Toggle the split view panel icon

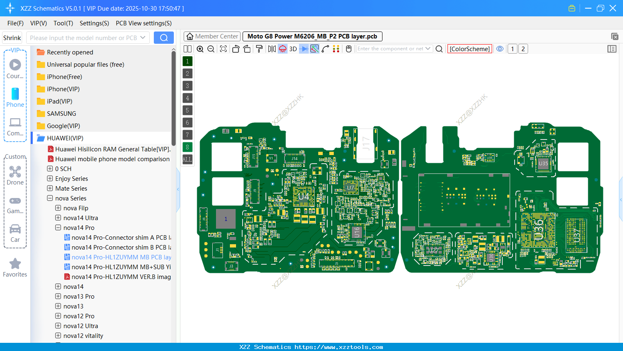pyautogui.click(x=187, y=49)
